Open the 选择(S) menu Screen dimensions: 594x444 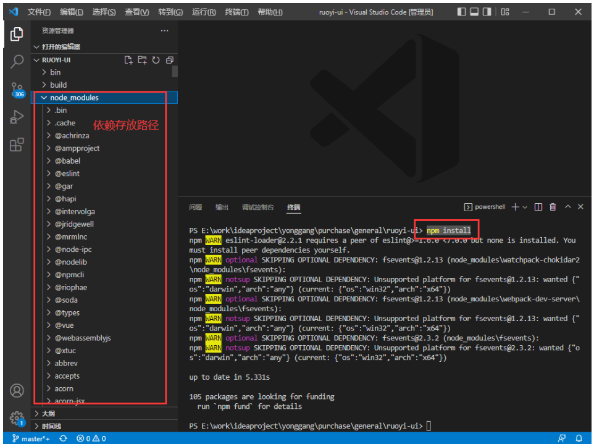[x=104, y=12]
